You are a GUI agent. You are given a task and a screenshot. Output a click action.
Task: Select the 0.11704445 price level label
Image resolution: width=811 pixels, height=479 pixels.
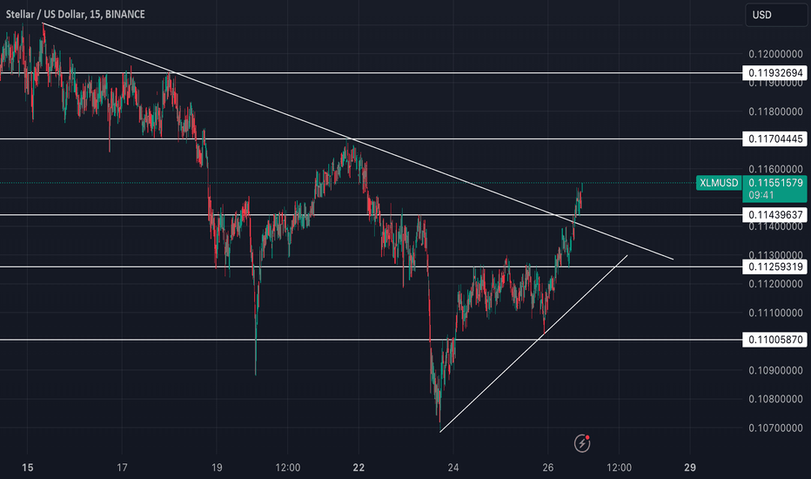[x=774, y=138]
